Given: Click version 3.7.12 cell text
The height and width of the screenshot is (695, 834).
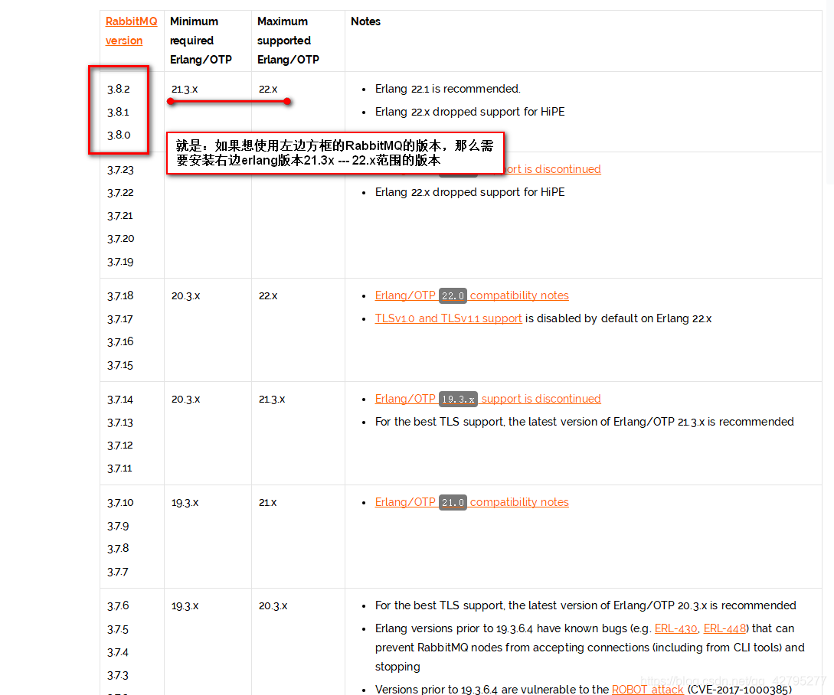Looking at the screenshot, I should pos(119,445).
